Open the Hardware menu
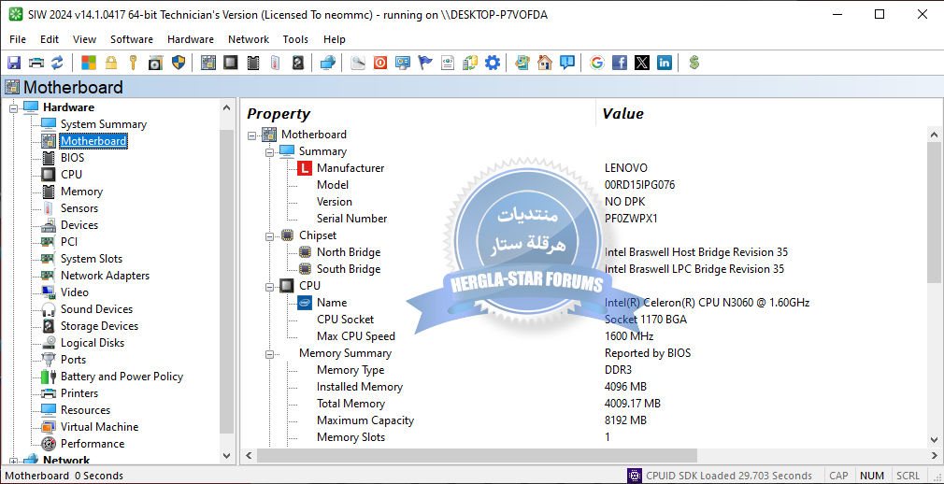The image size is (944, 484). 191,39
